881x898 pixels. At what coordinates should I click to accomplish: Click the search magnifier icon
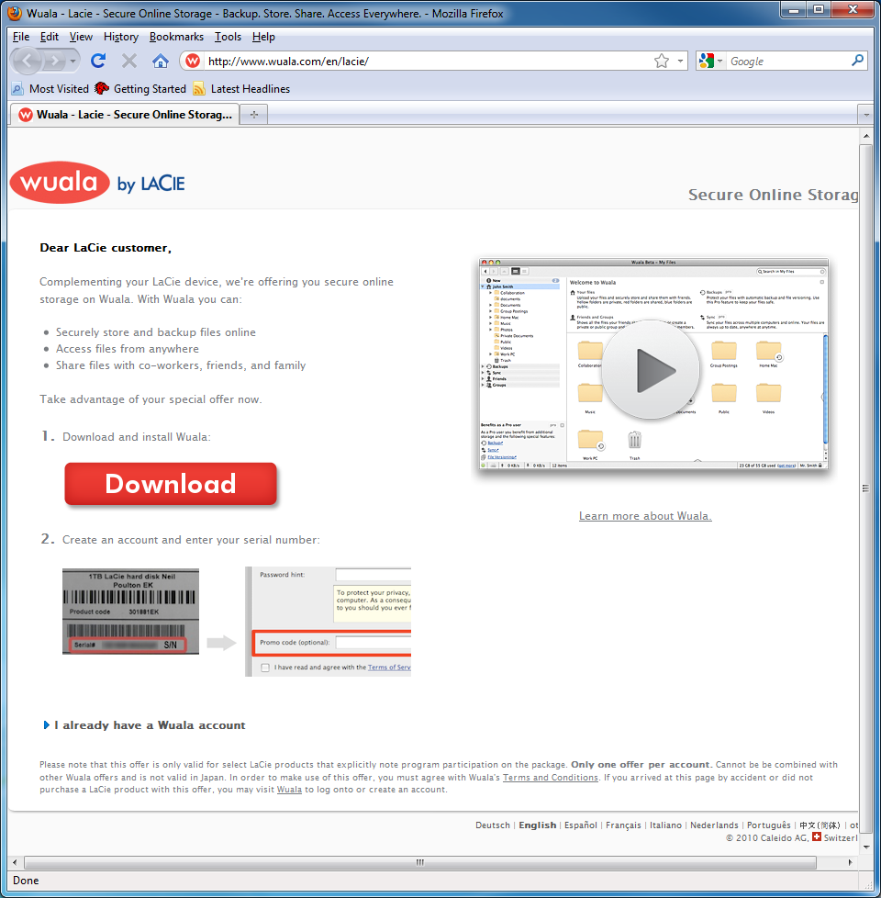(857, 60)
